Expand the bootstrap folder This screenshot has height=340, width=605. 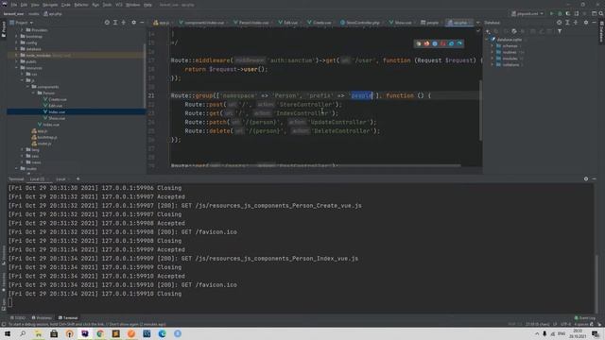pos(16,37)
